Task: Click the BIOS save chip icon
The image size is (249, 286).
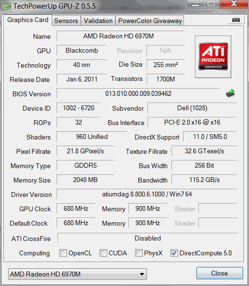Action: click(x=230, y=93)
